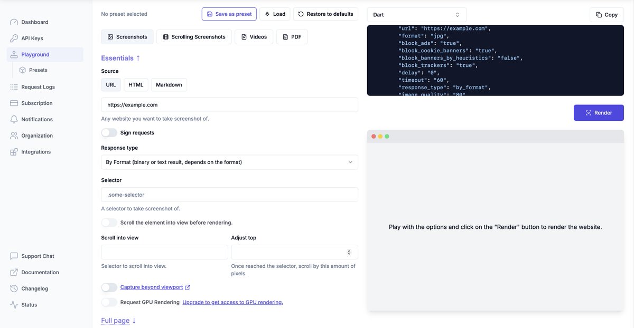Click the external-link icon after Capture beyond viewport

[188, 287]
